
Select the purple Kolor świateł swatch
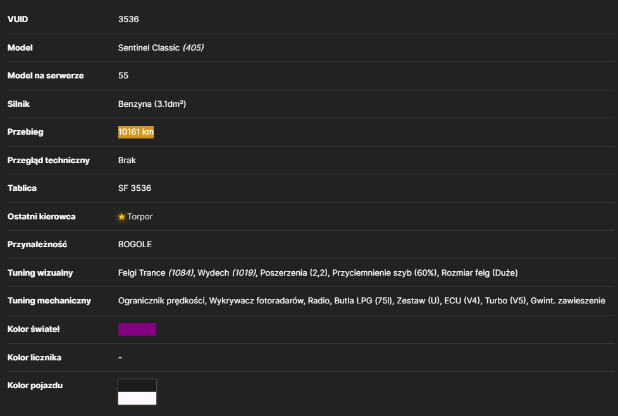point(137,329)
